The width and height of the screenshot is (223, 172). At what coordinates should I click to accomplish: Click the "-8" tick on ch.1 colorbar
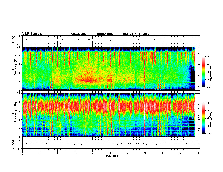(x=208, y=72)
